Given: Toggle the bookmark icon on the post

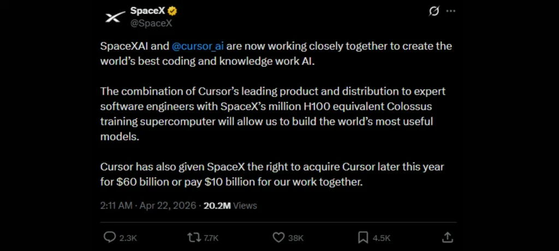Looking at the screenshot, I should (x=363, y=237).
